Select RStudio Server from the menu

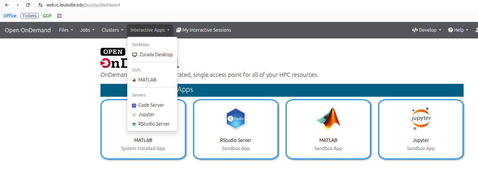click(152, 124)
